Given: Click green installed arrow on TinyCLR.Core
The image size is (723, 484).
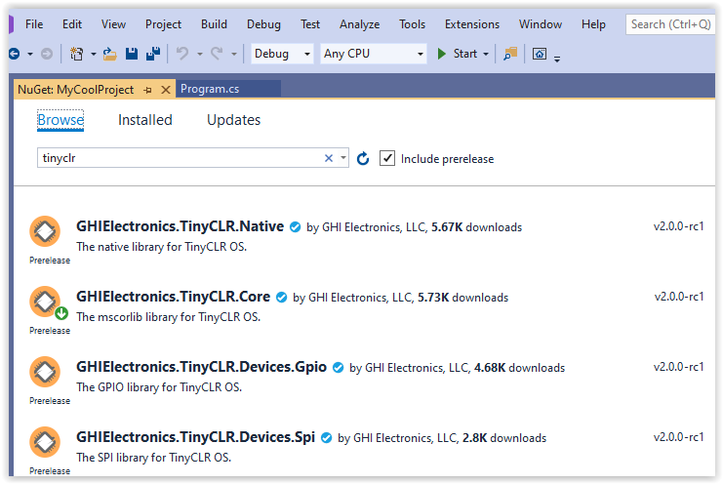Looking at the screenshot, I should pyautogui.click(x=61, y=314).
